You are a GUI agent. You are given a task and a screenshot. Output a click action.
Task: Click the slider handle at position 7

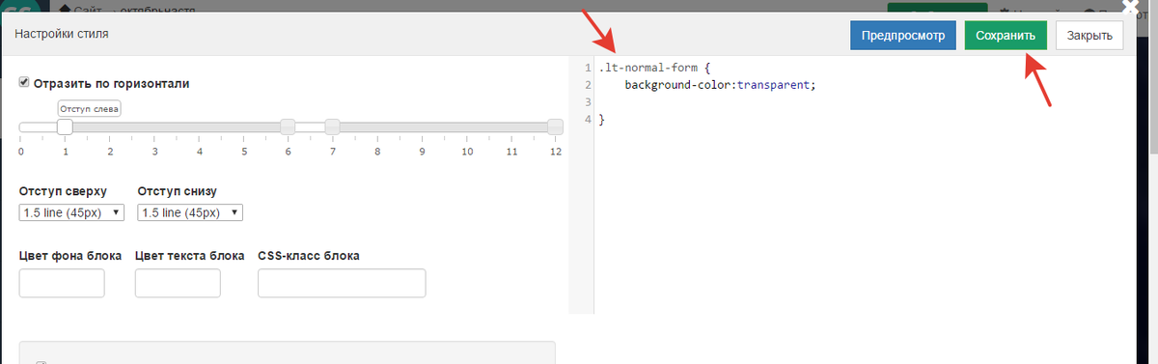click(332, 126)
